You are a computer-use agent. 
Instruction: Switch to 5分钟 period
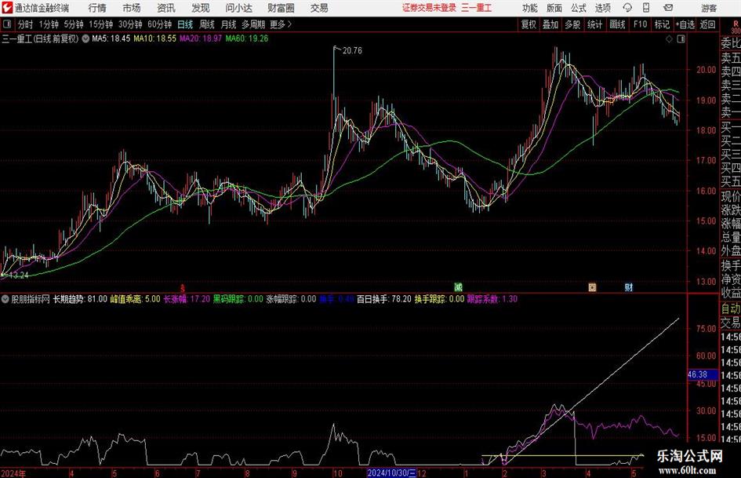pyautogui.click(x=74, y=24)
